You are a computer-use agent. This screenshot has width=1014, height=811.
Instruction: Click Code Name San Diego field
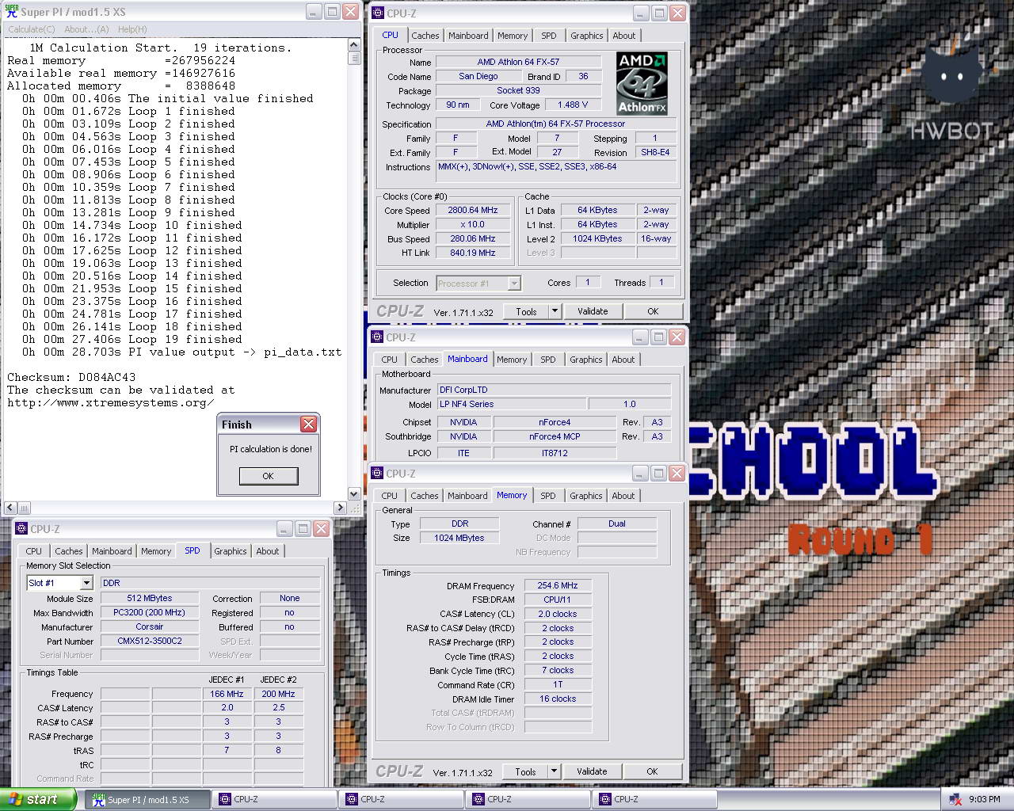click(x=478, y=77)
